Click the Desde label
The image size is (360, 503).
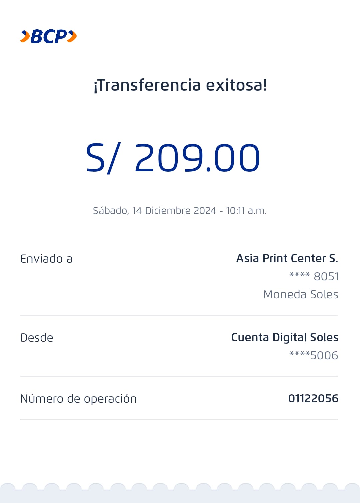(37, 338)
